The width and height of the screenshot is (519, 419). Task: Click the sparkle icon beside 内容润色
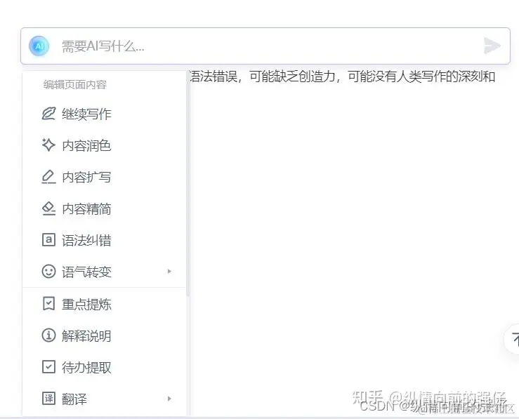click(48, 145)
